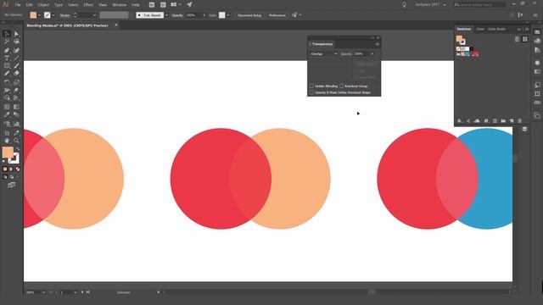
Task: Select the Rotate tool
Action: 7,82
